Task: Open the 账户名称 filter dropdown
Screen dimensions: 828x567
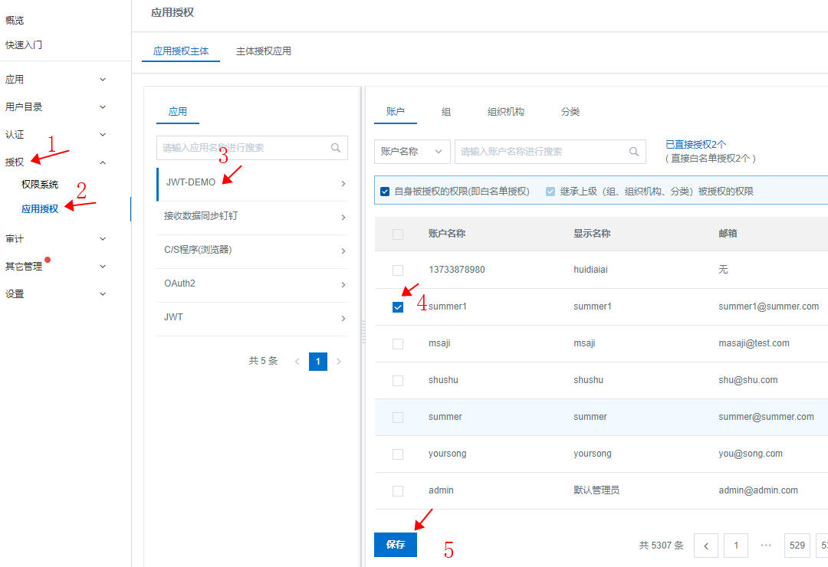Action: tap(412, 152)
